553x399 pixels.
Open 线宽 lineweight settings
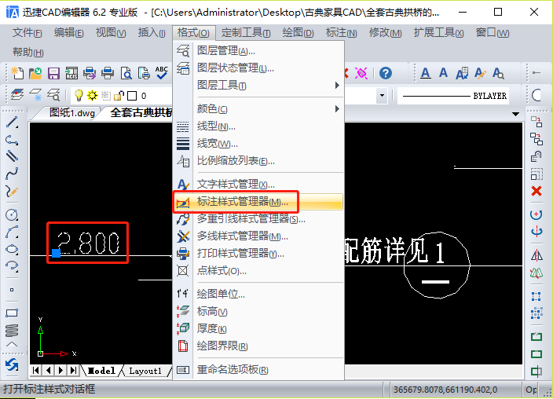(258, 143)
